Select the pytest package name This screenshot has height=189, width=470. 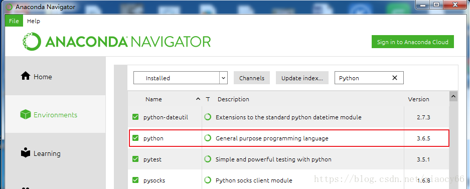point(152,159)
